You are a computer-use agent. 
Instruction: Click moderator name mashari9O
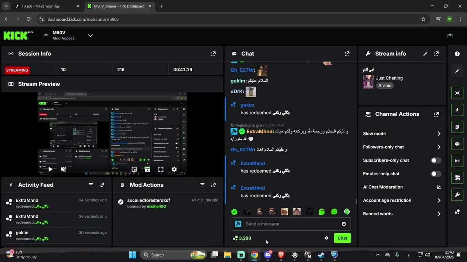157,206
